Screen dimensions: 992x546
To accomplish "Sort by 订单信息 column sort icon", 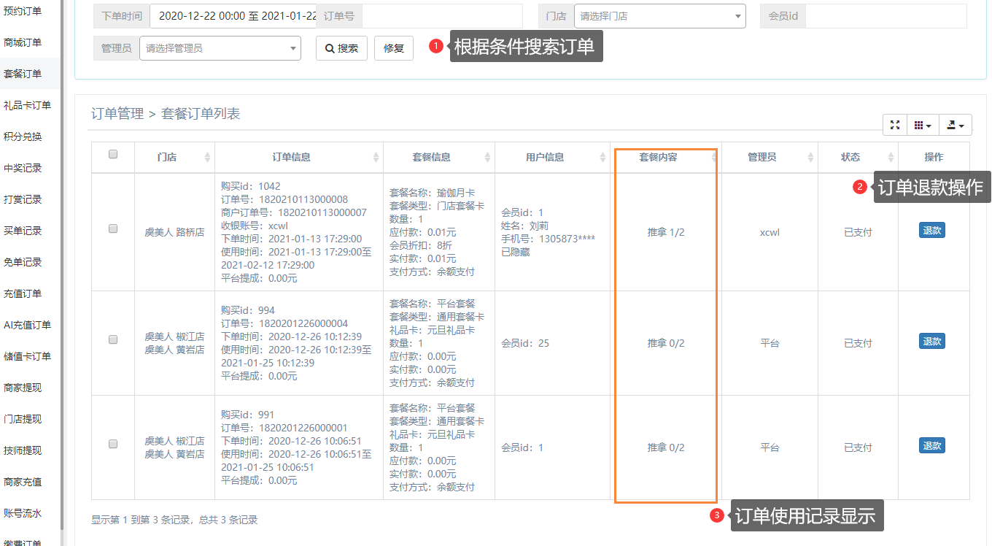I will (376, 158).
